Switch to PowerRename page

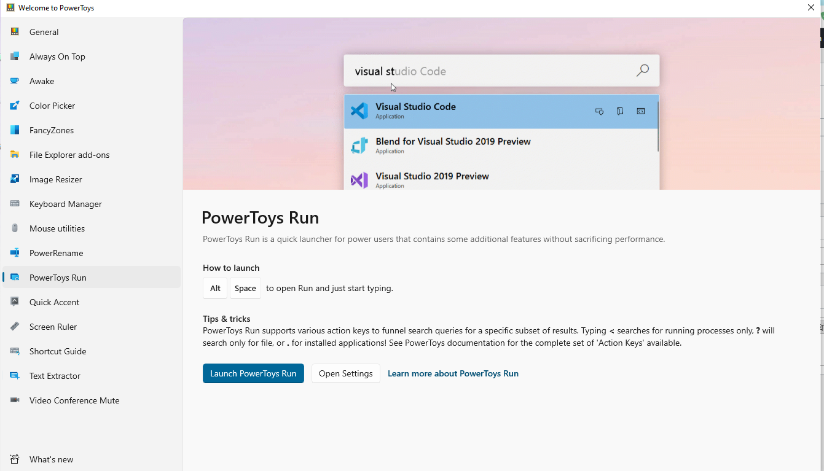pyautogui.click(x=56, y=253)
